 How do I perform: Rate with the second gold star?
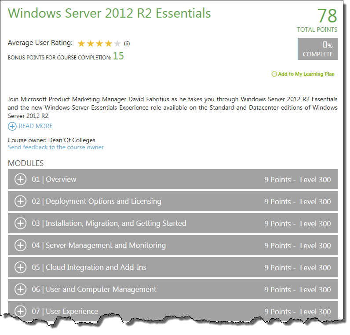point(91,43)
